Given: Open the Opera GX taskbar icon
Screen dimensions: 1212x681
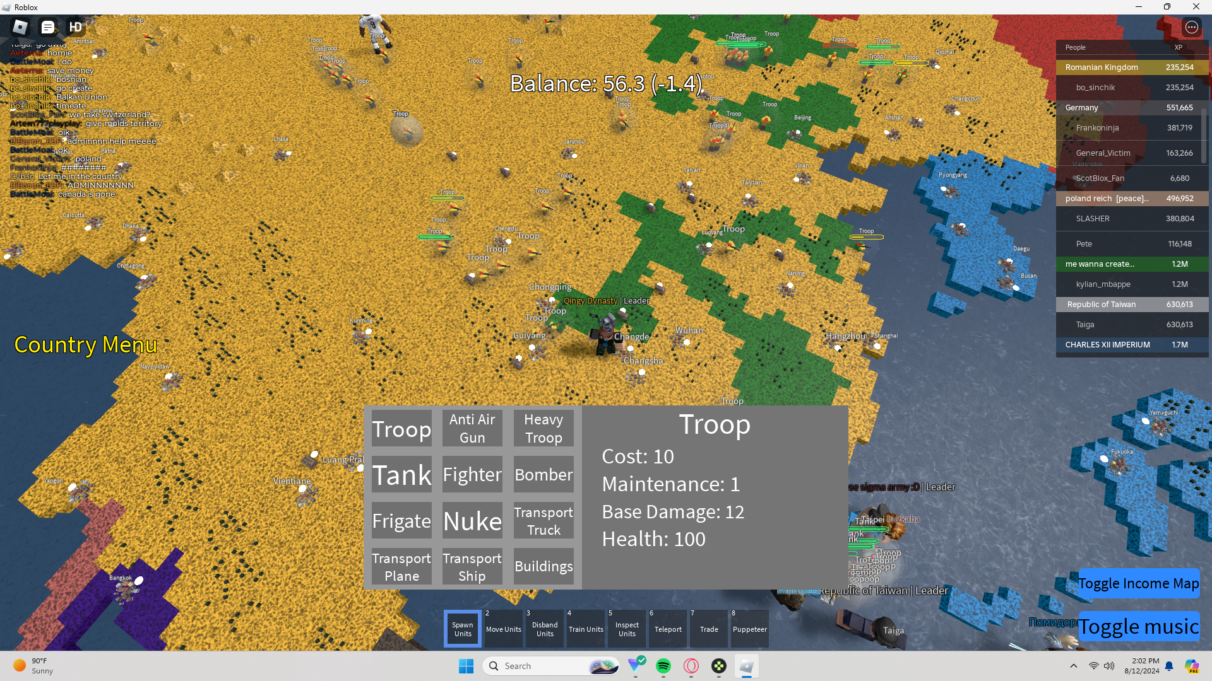Looking at the screenshot, I should tap(691, 666).
